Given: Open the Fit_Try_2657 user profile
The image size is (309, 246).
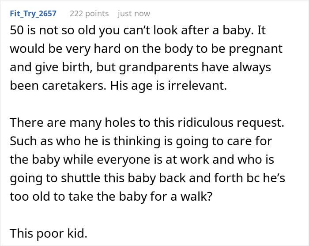Looking at the screenshot, I should (x=33, y=14).
